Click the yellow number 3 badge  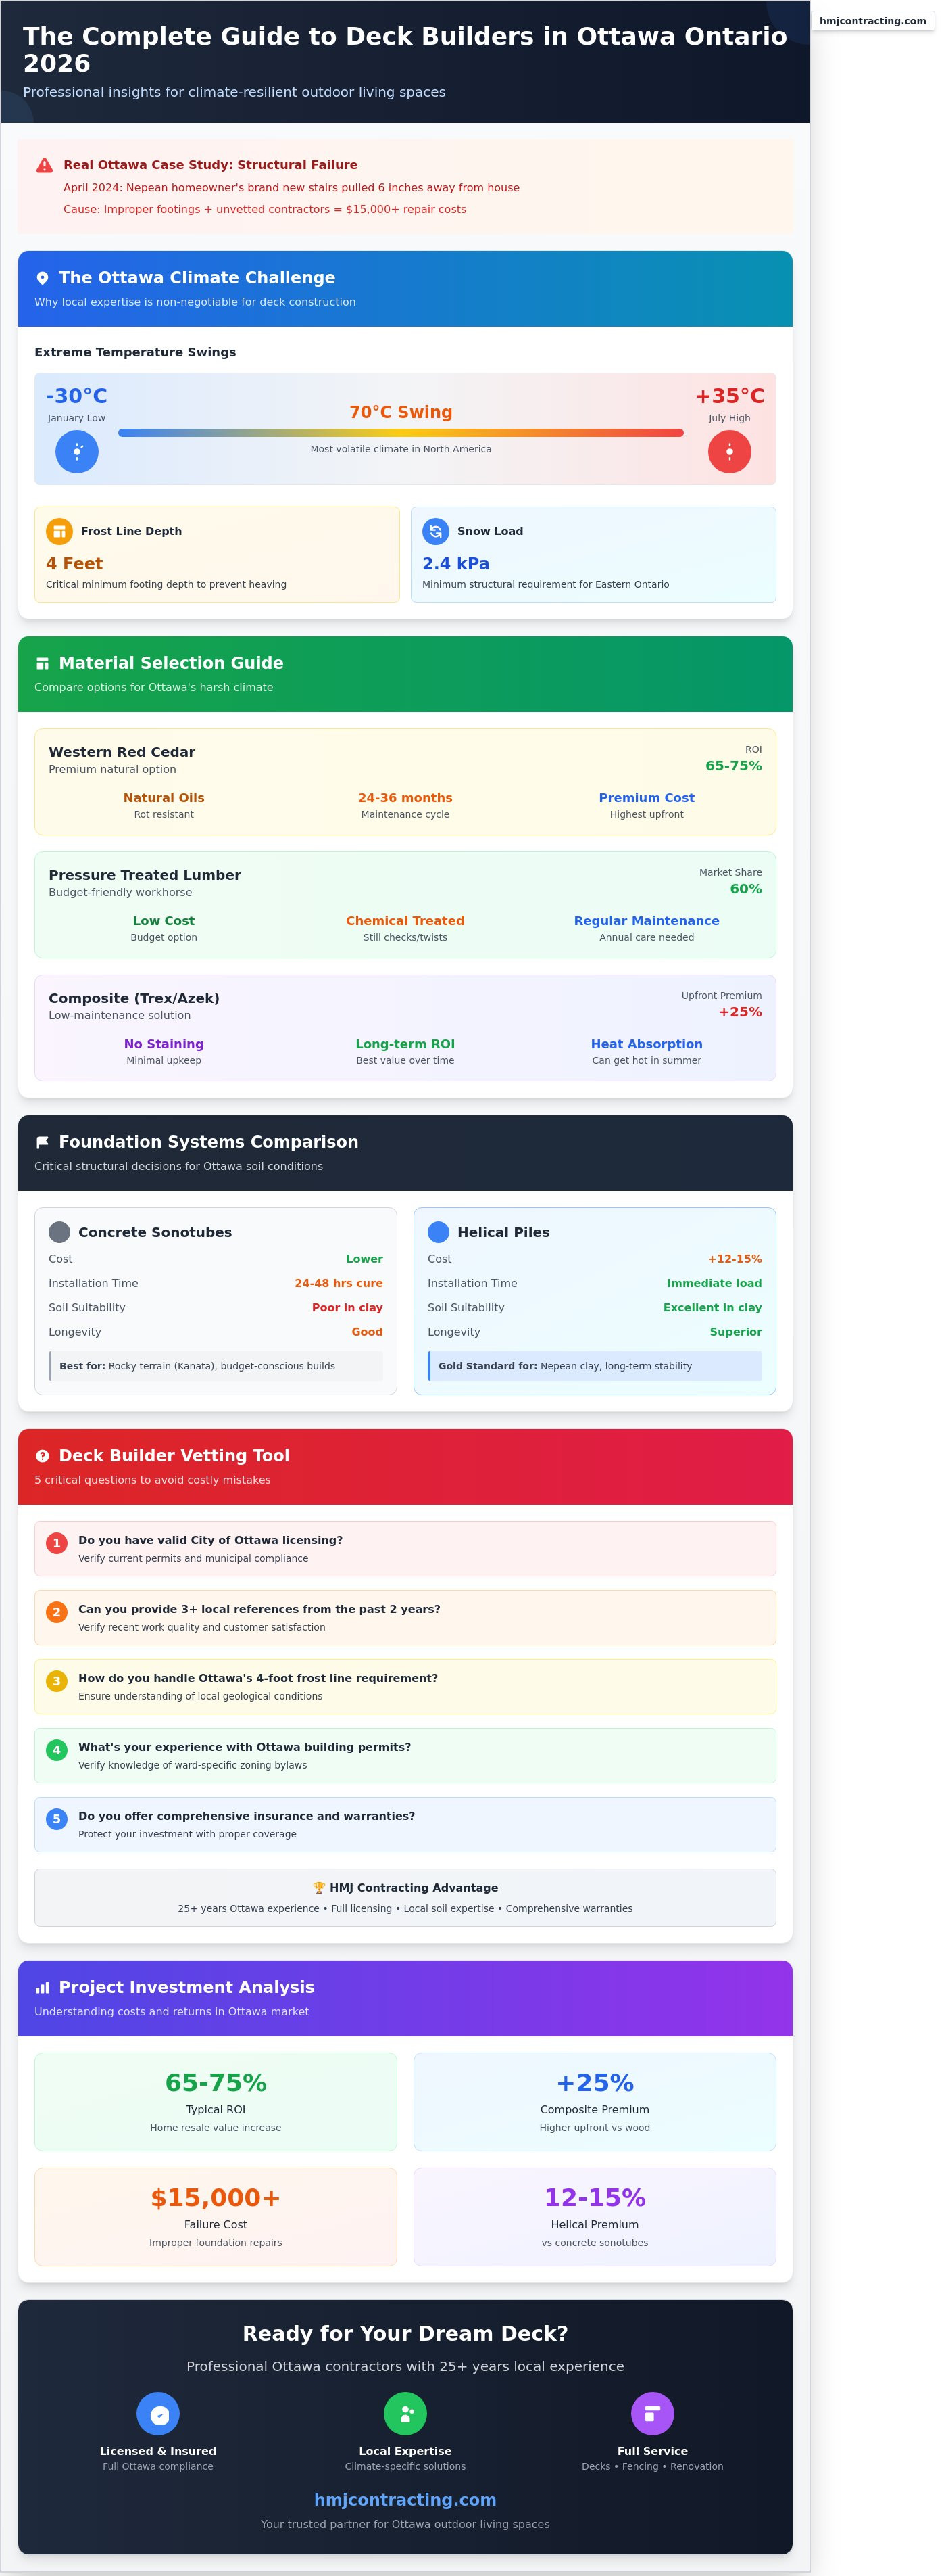tap(57, 1682)
